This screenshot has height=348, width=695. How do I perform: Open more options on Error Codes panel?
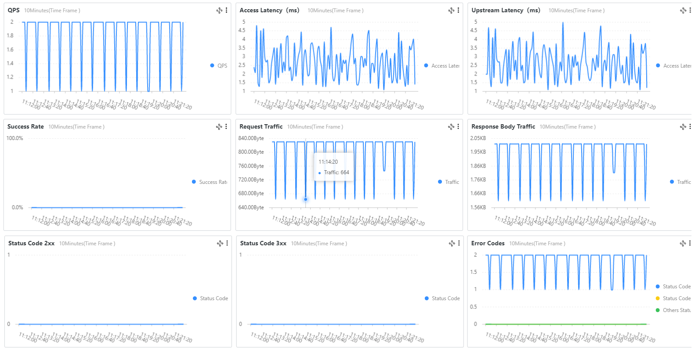pos(690,243)
